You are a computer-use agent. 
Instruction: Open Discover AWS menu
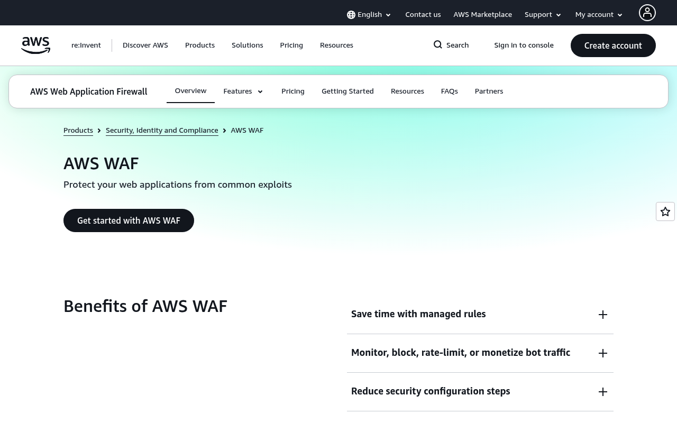pos(145,45)
